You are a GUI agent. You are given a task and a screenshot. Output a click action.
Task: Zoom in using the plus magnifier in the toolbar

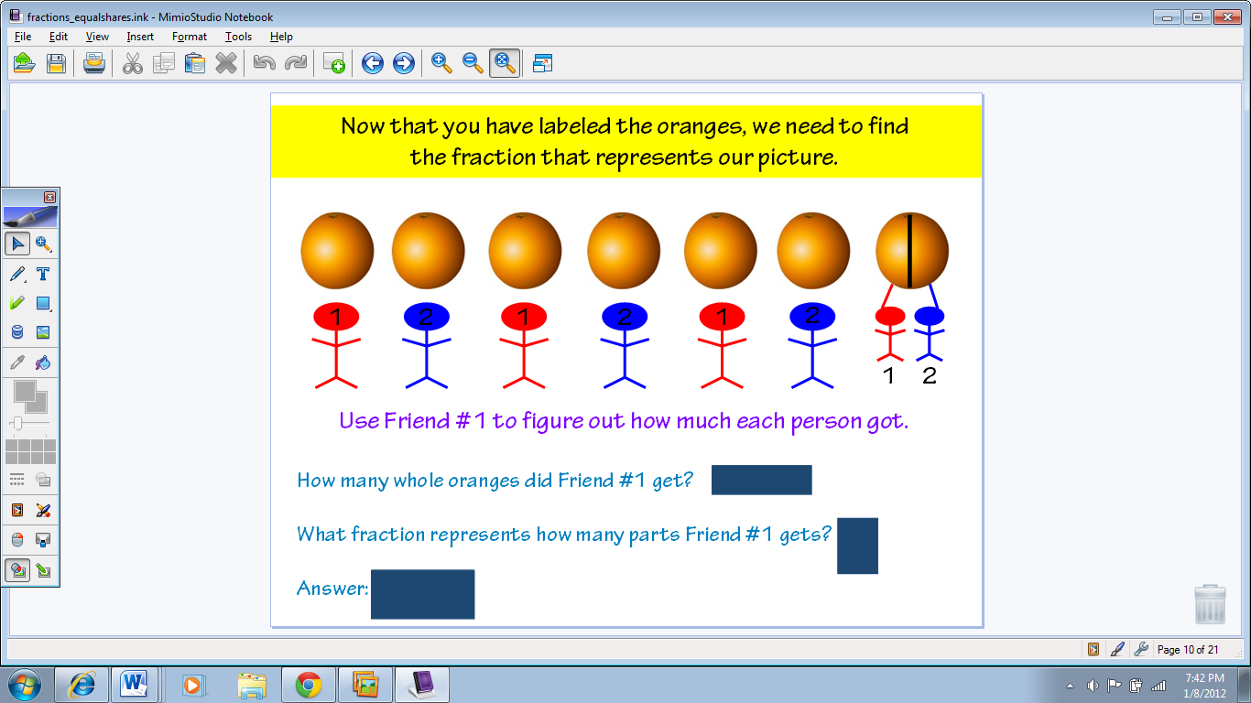(442, 63)
